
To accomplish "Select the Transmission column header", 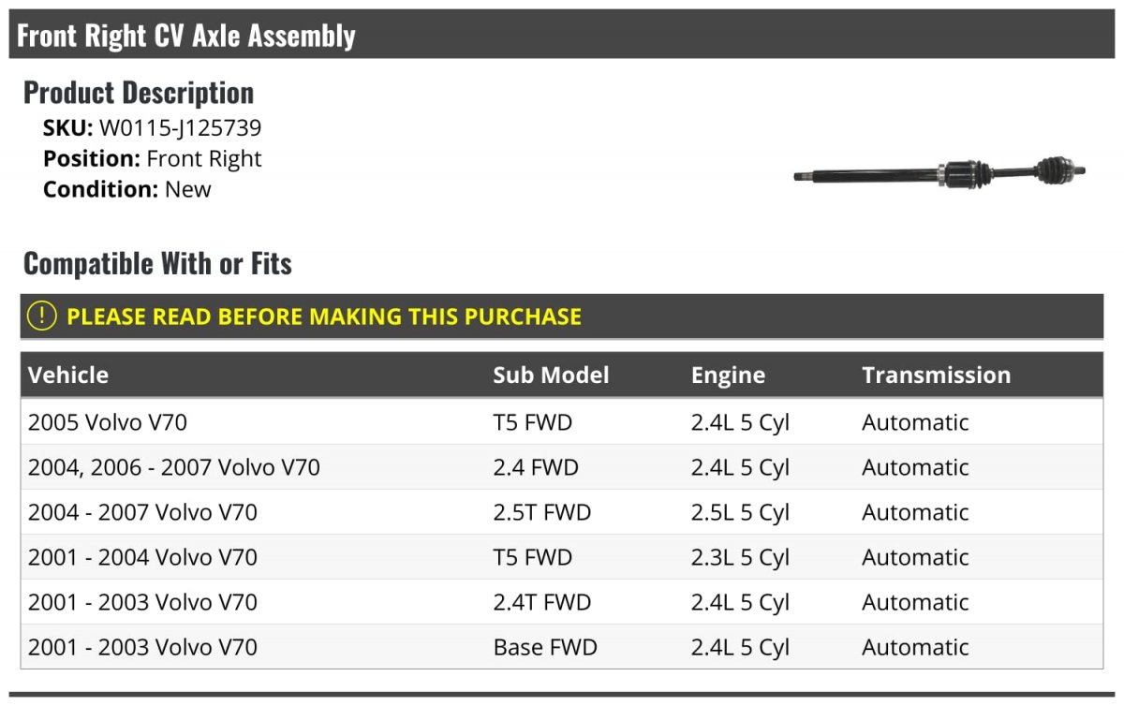I will [x=936, y=375].
